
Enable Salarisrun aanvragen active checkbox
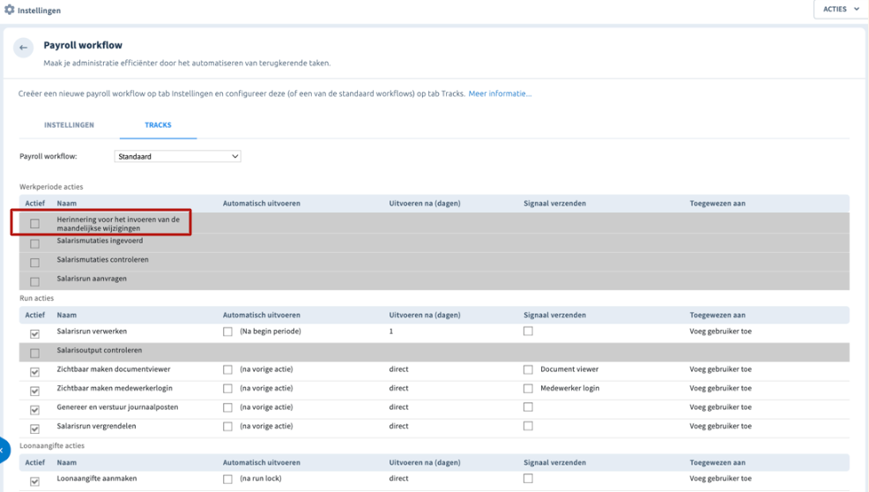point(35,281)
